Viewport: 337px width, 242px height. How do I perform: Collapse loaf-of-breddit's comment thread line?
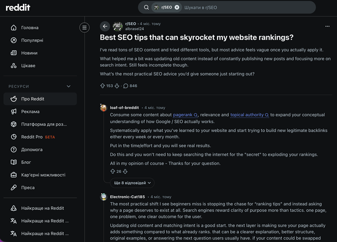[103, 146]
